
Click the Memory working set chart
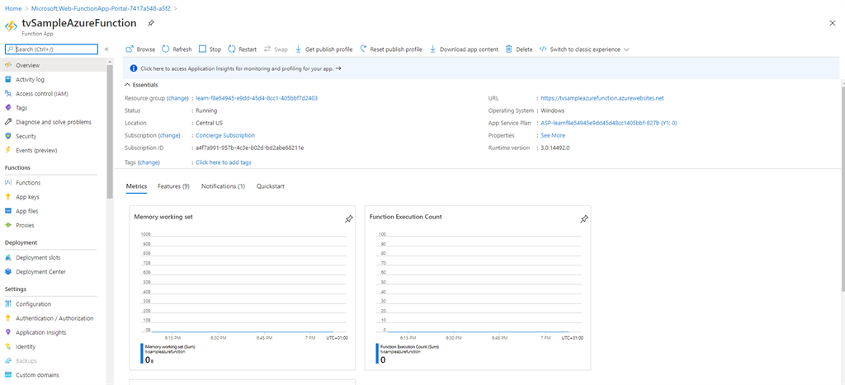click(x=243, y=288)
